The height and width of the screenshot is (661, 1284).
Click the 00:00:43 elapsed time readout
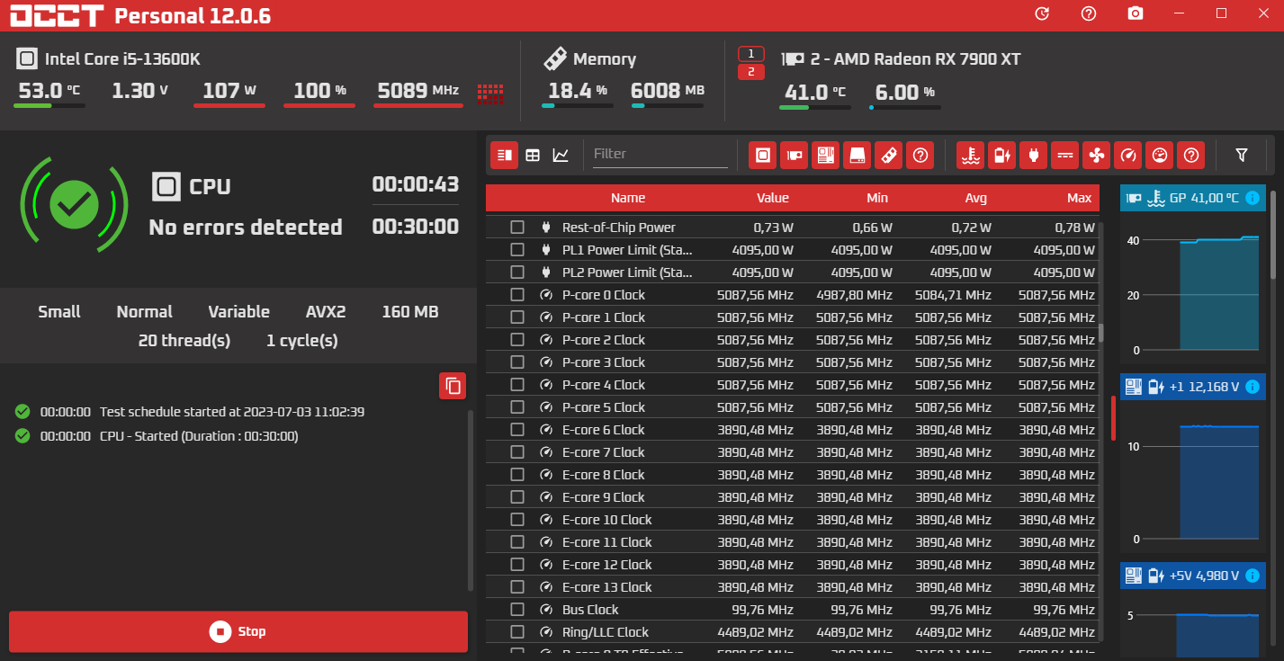[x=416, y=184]
